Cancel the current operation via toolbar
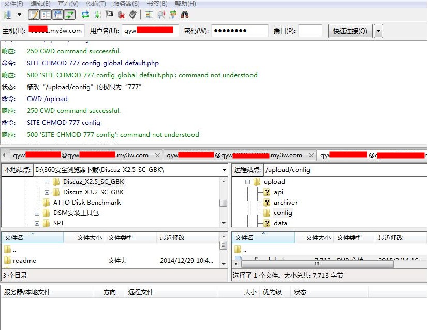 (109, 15)
